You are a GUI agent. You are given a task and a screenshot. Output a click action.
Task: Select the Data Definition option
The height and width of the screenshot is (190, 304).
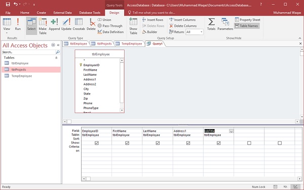(110, 32)
